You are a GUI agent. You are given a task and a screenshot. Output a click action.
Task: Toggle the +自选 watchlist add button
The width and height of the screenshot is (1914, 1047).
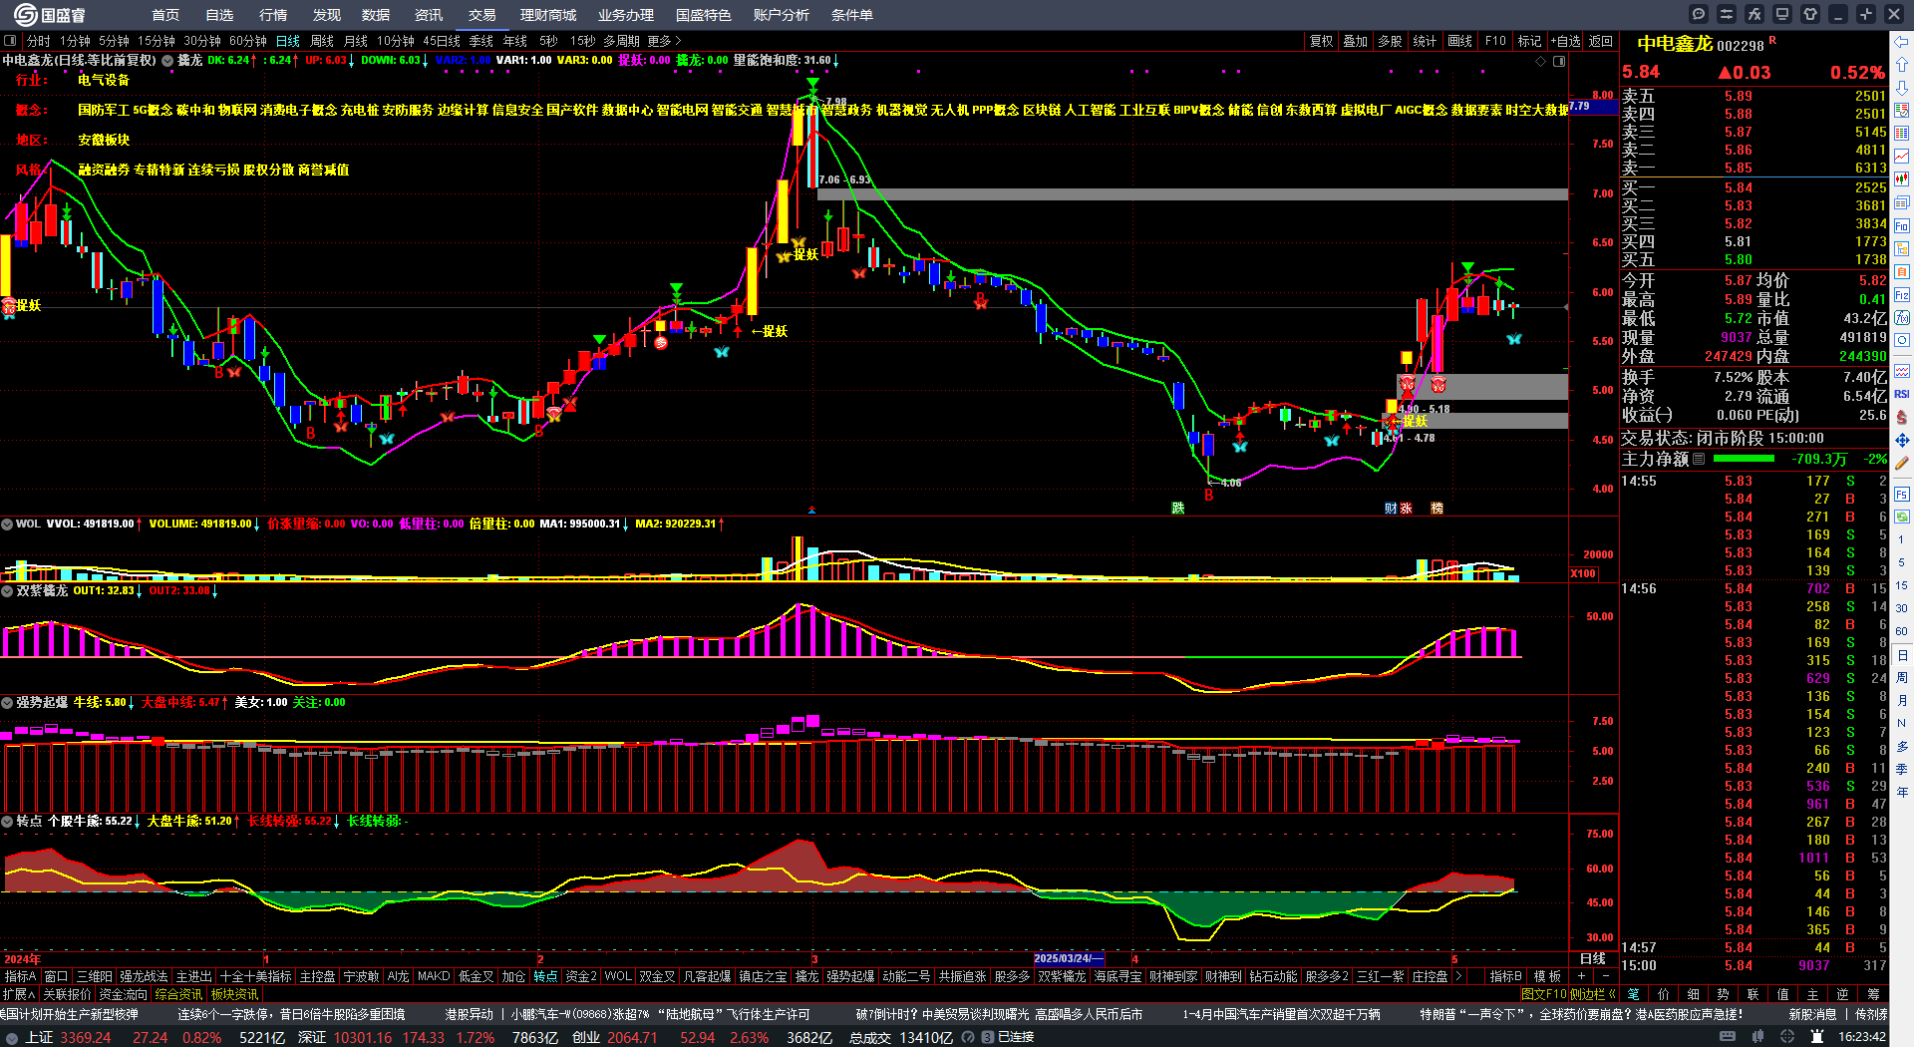click(x=1566, y=41)
